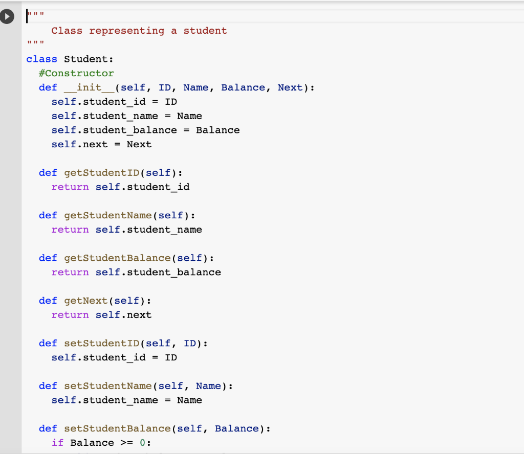Click the '__init__' method definition line
Image resolution: width=524 pixels, height=454 pixels.
point(177,87)
